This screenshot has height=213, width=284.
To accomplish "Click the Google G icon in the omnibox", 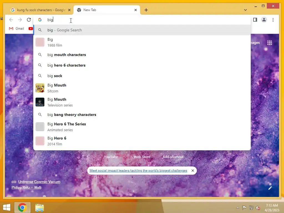I will click(x=40, y=20).
